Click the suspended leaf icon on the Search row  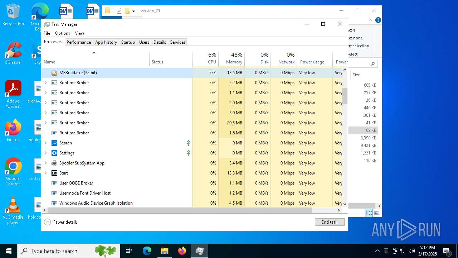coord(188,143)
